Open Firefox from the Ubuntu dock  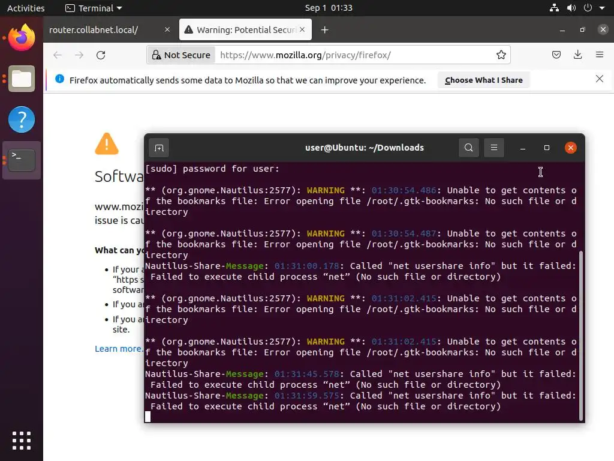click(x=22, y=38)
